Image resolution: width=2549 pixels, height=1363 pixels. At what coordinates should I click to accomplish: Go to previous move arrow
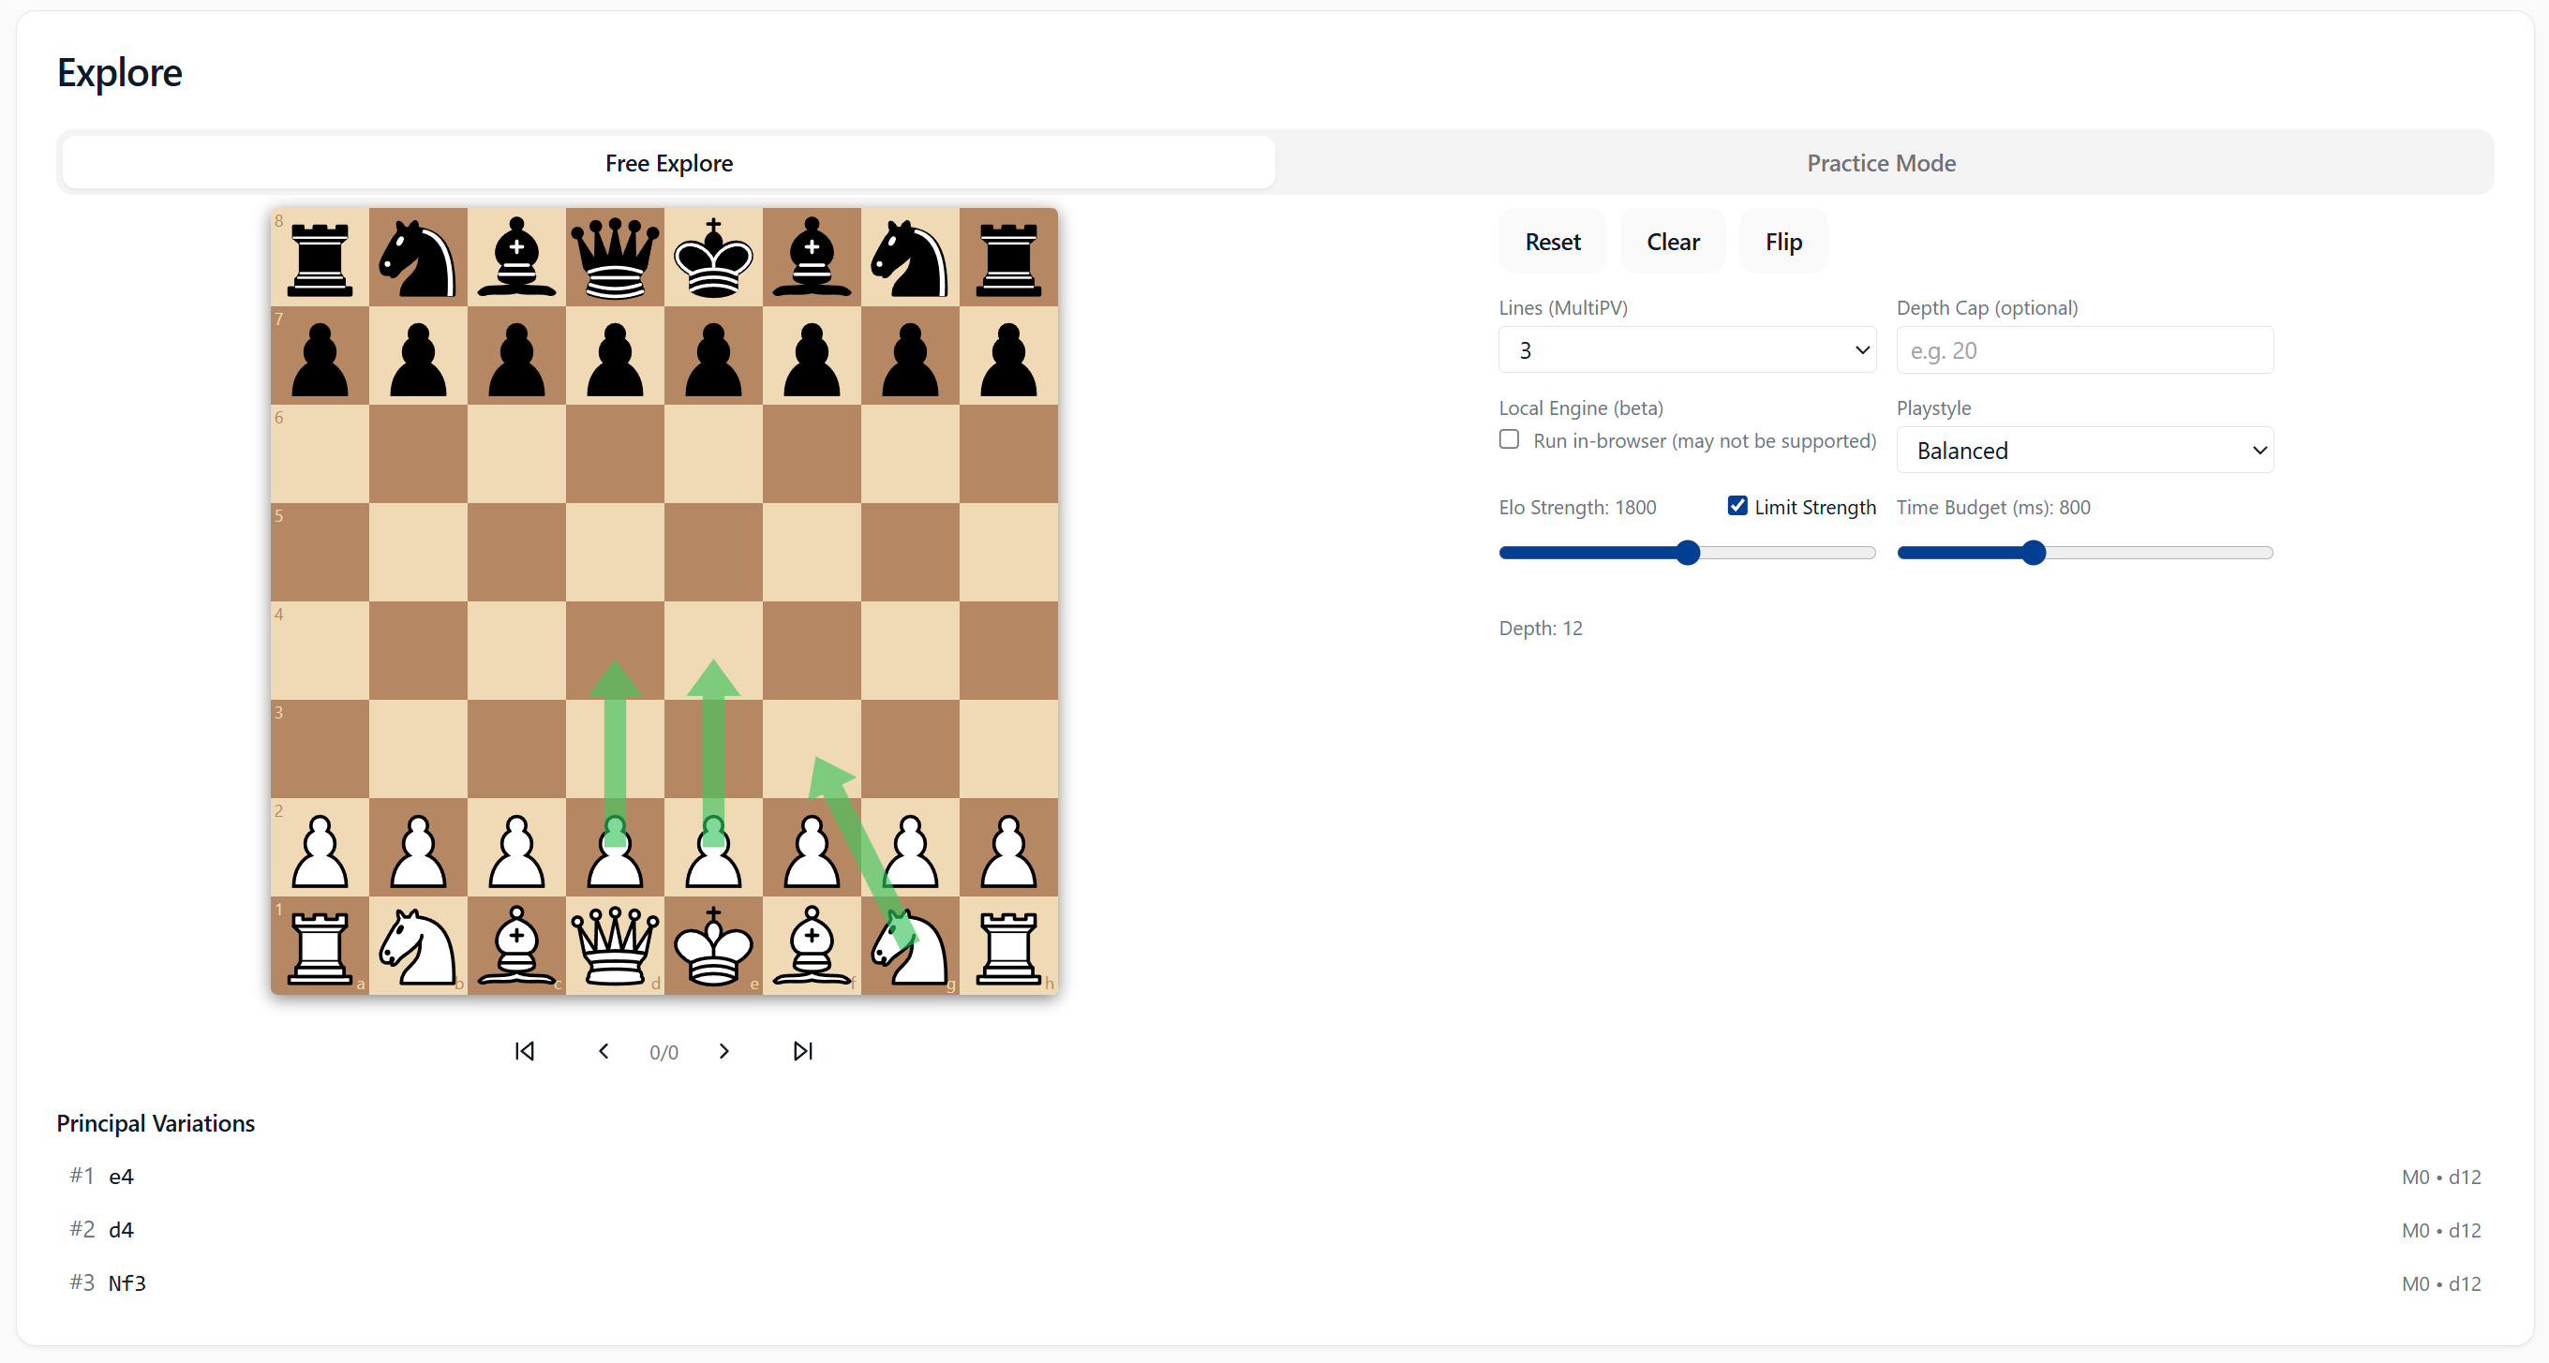click(604, 1050)
